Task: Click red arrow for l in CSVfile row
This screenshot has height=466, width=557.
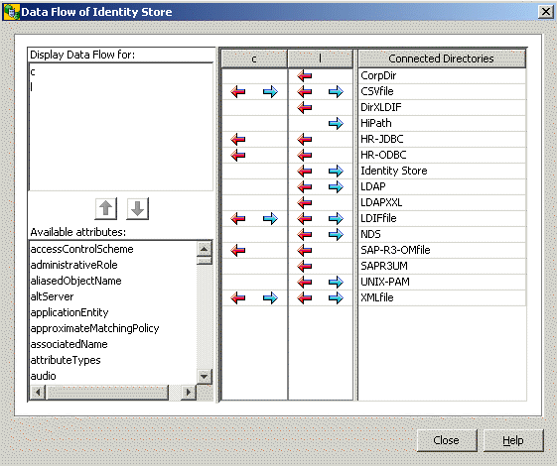Action: tap(305, 91)
